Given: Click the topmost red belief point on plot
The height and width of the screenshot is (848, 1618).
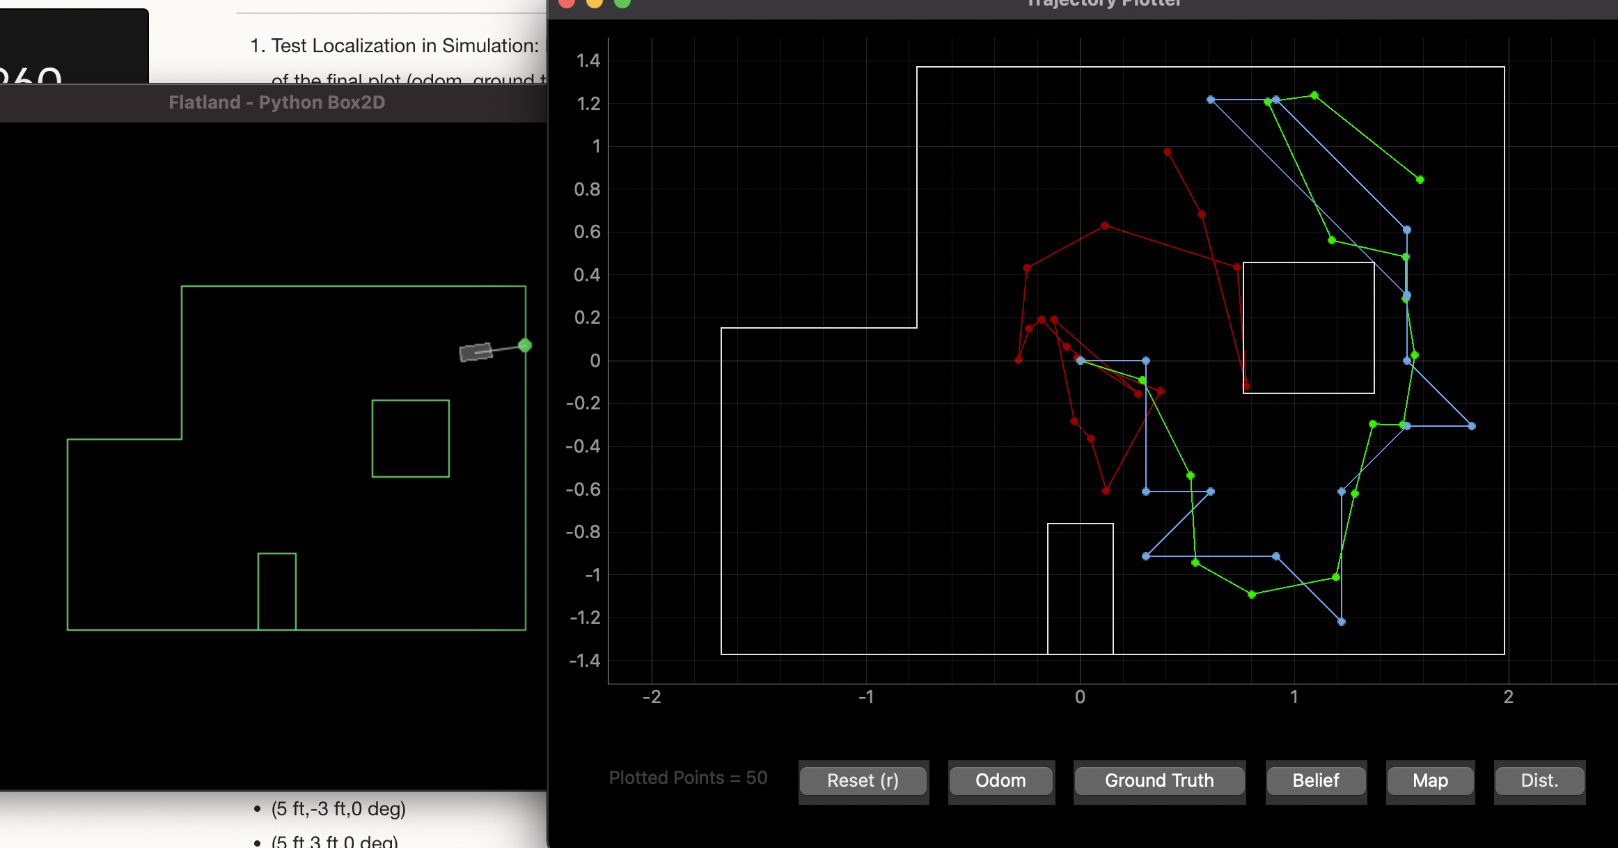Looking at the screenshot, I should point(1168,152).
